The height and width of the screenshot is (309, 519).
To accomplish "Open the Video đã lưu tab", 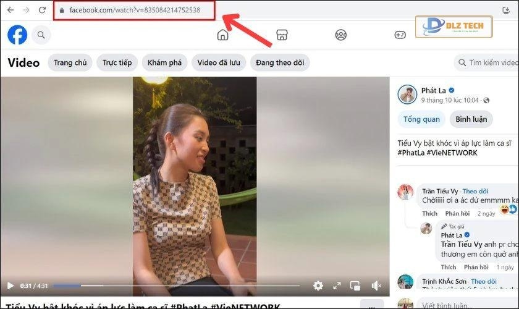I will point(219,62).
